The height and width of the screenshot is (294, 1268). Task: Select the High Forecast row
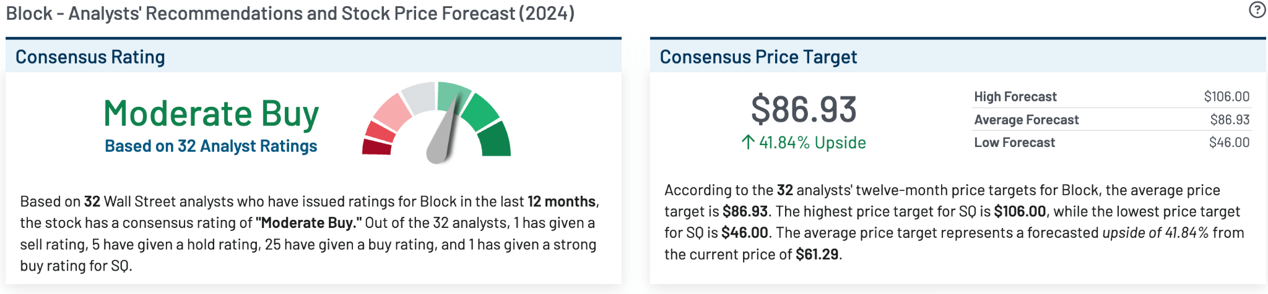(1111, 96)
